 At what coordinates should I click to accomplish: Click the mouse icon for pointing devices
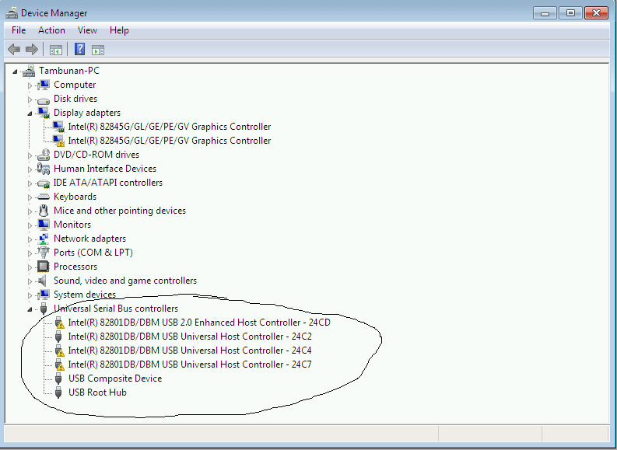pos(44,211)
